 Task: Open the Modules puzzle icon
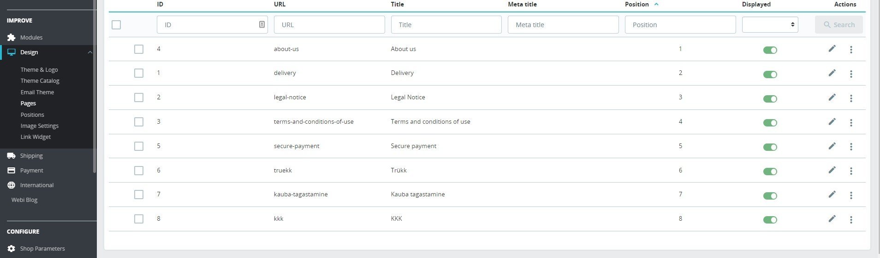click(x=12, y=37)
